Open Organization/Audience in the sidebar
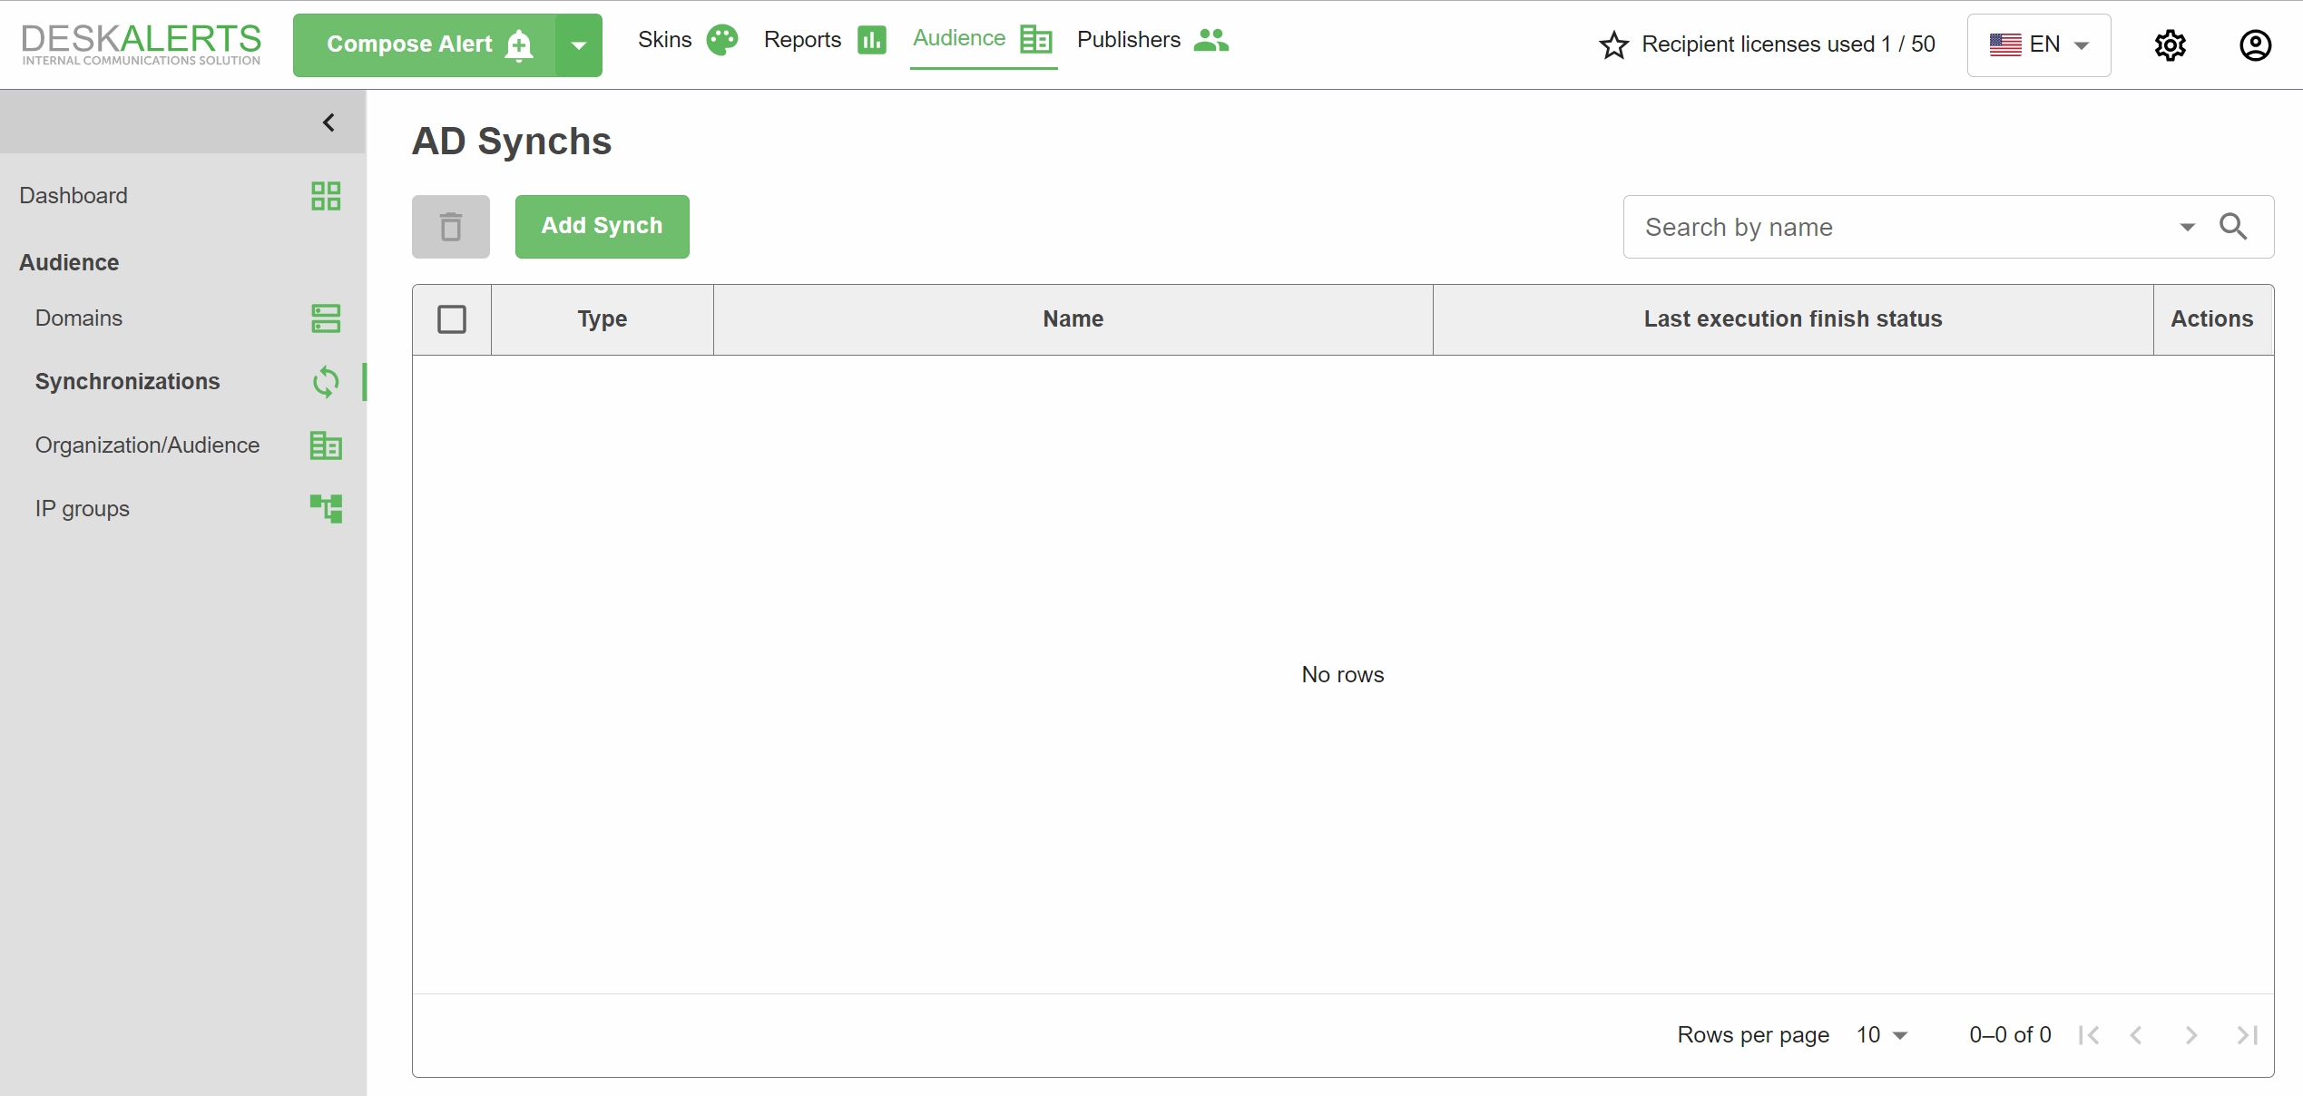Viewport: 2303px width, 1096px height. click(x=148, y=445)
